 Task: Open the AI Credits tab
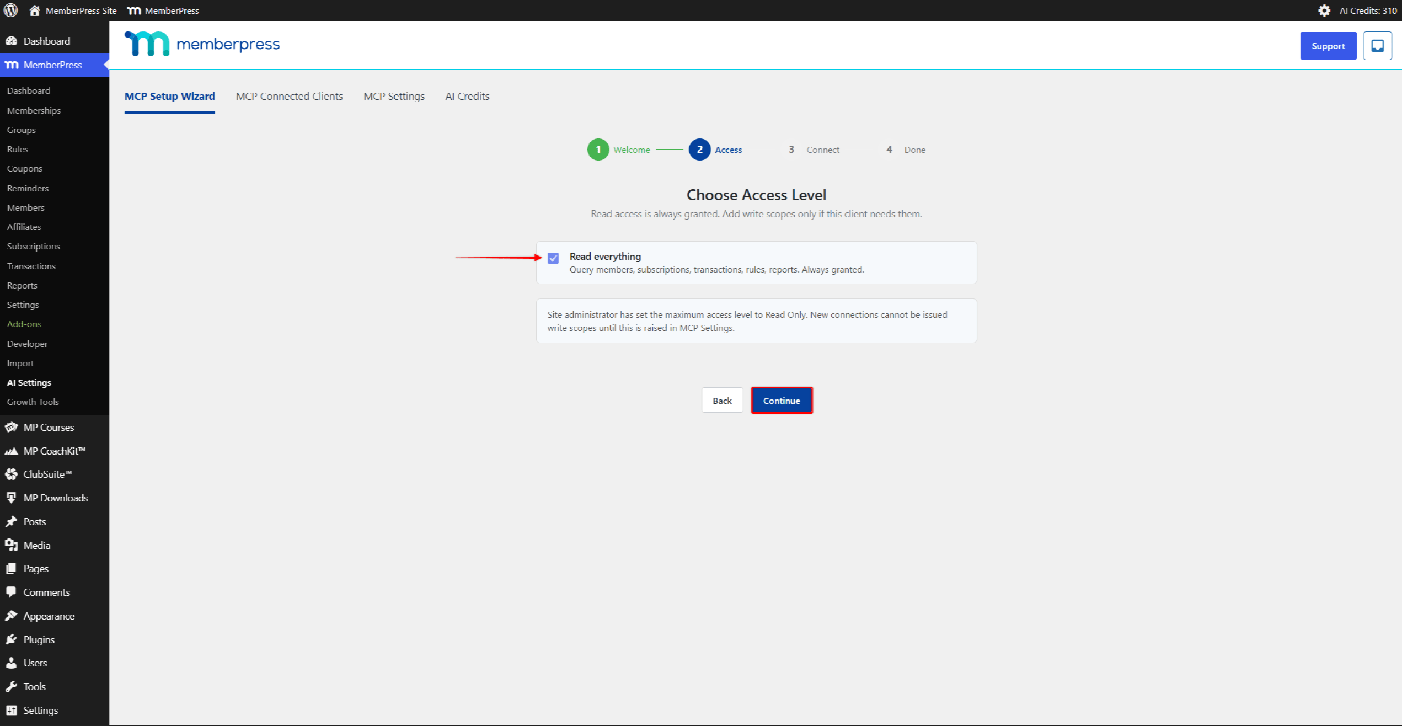[x=467, y=97]
